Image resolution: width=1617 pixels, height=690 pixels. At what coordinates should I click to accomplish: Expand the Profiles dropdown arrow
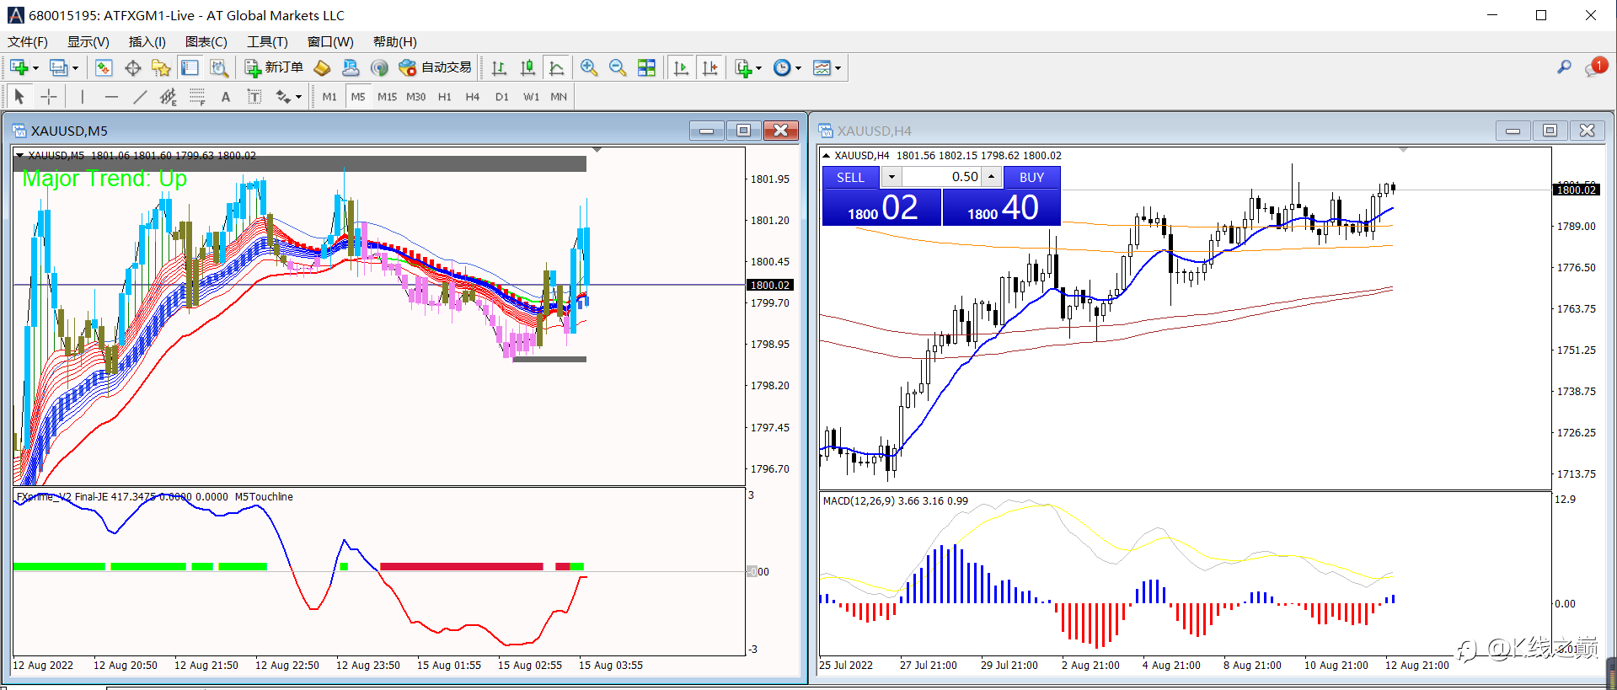pyautogui.click(x=75, y=68)
